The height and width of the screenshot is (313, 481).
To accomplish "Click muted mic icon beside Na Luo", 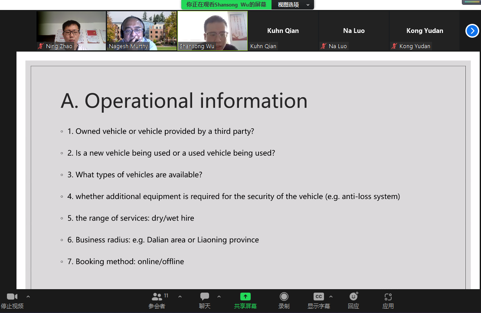I will tap(324, 46).
